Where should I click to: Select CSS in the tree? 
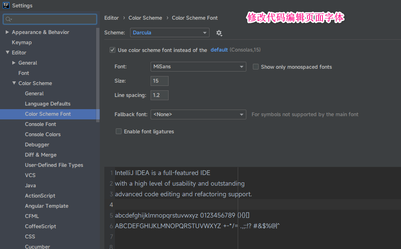pos(30,237)
